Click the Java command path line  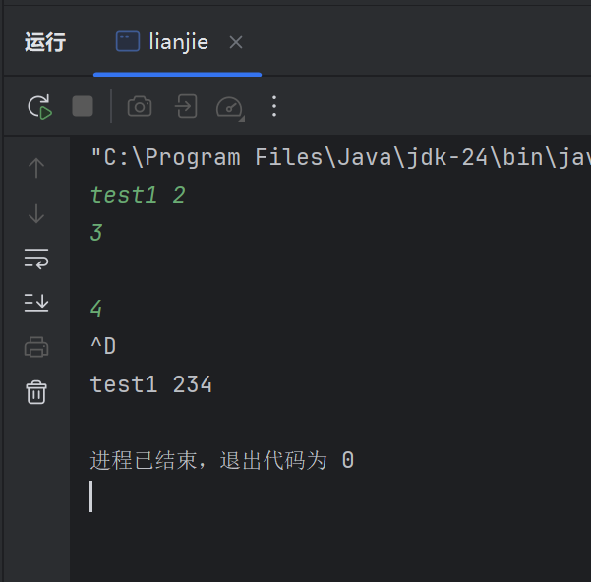334,157
